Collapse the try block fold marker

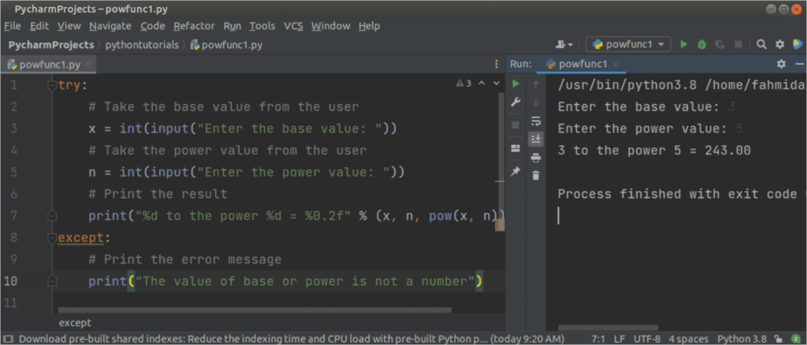pyautogui.click(x=51, y=85)
